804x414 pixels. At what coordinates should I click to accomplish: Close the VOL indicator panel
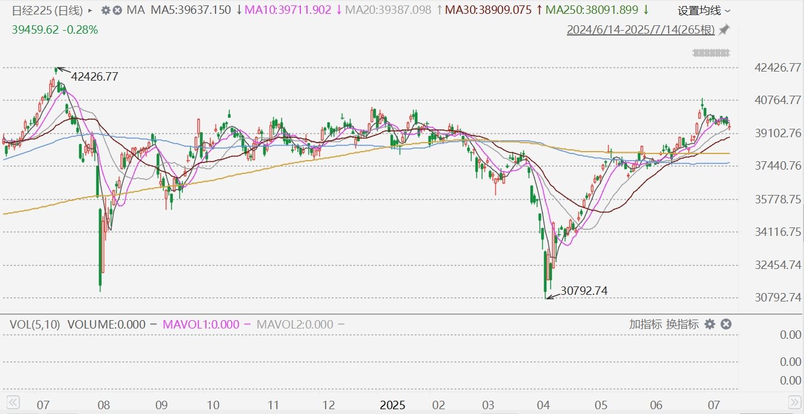(x=726, y=324)
